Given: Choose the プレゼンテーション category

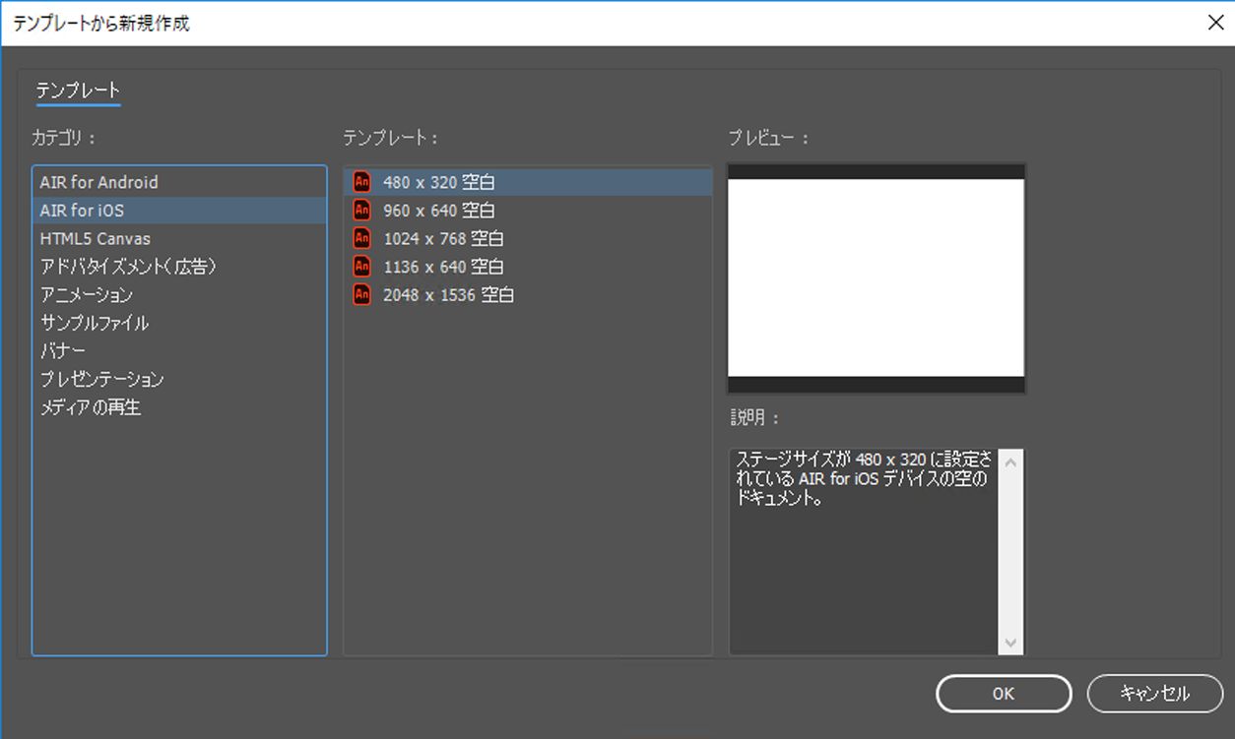Looking at the screenshot, I should [103, 379].
